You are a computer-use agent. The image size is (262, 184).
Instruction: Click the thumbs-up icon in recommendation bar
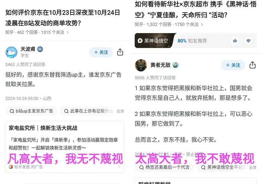pos(235,41)
